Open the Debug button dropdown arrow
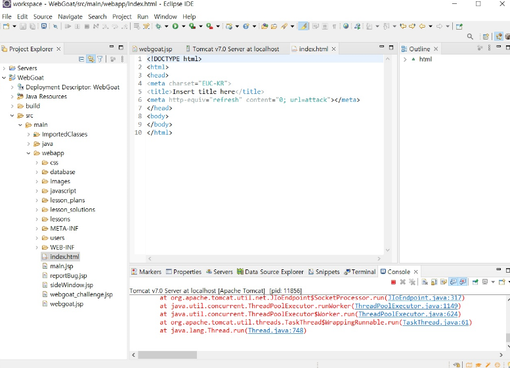 (166, 26)
